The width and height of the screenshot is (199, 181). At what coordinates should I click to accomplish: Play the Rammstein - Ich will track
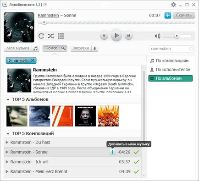(x=7, y=162)
